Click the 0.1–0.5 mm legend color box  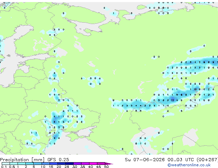click(x=6, y=164)
